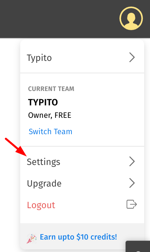Click the Owner, FREE plan label

pos(50,115)
